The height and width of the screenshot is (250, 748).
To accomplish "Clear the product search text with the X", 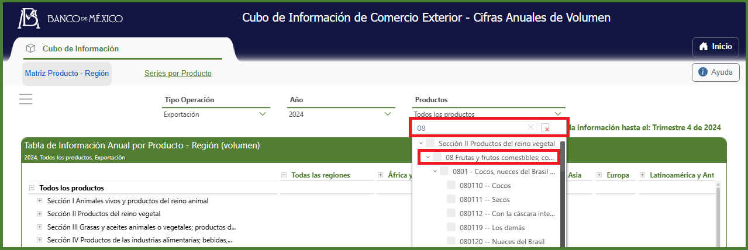I will click(x=530, y=127).
